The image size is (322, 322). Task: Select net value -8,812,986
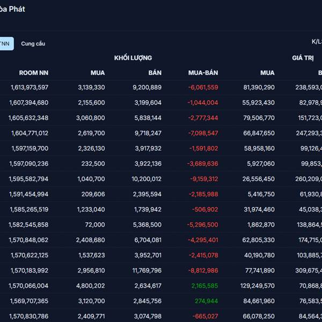[203, 270]
